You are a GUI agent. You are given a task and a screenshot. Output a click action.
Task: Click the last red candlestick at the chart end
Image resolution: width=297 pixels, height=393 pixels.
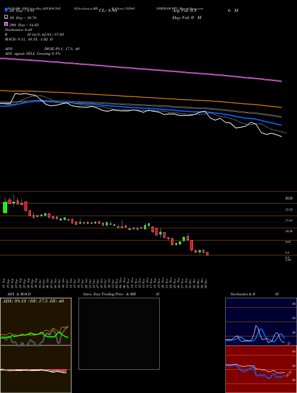207,254
